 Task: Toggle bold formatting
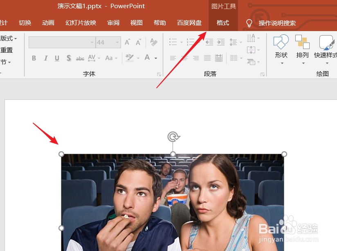click(x=34, y=58)
